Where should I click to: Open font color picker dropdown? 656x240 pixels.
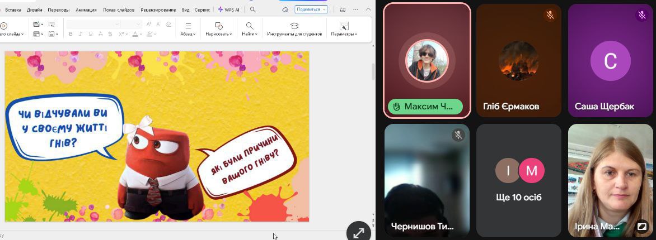141,35
